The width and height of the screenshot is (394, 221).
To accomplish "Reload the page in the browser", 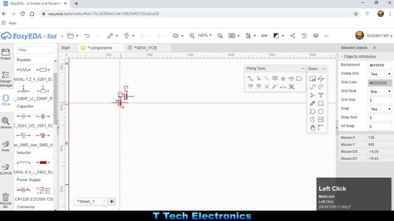I will click(x=22, y=14).
